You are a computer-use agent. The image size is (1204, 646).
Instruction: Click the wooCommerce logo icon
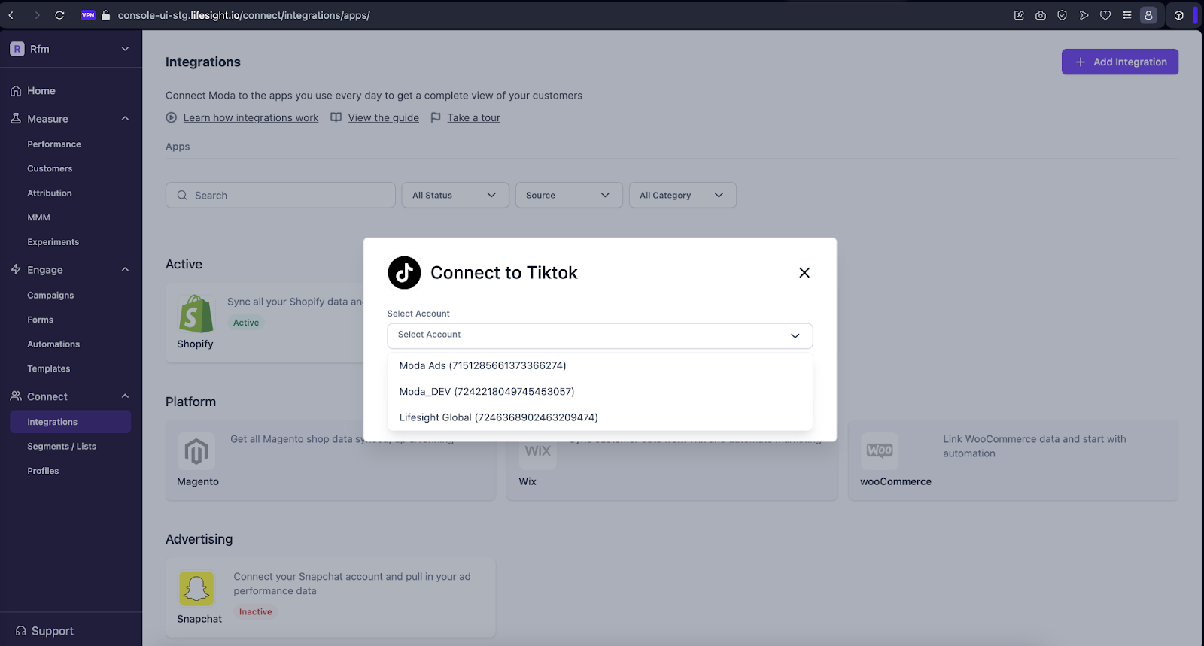880,451
